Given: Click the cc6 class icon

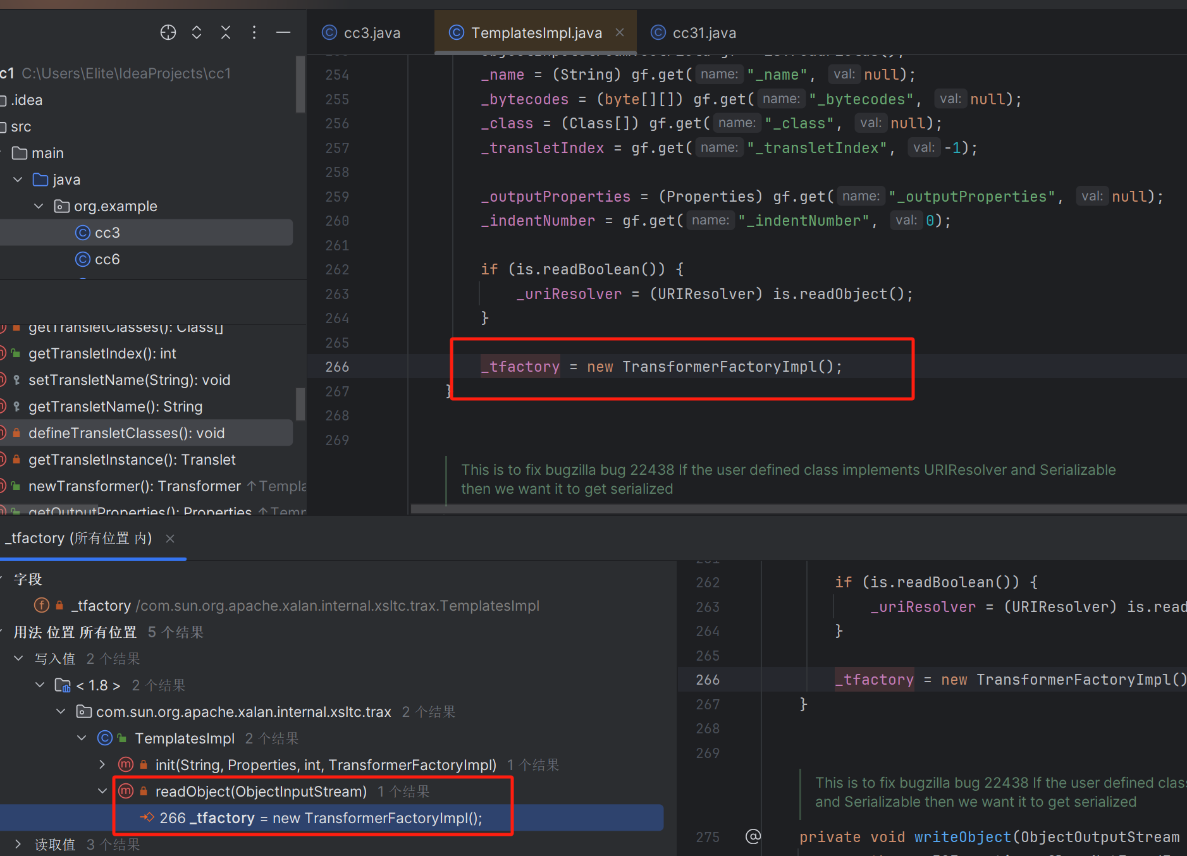Looking at the screenshot, I should tap(83, 259).
